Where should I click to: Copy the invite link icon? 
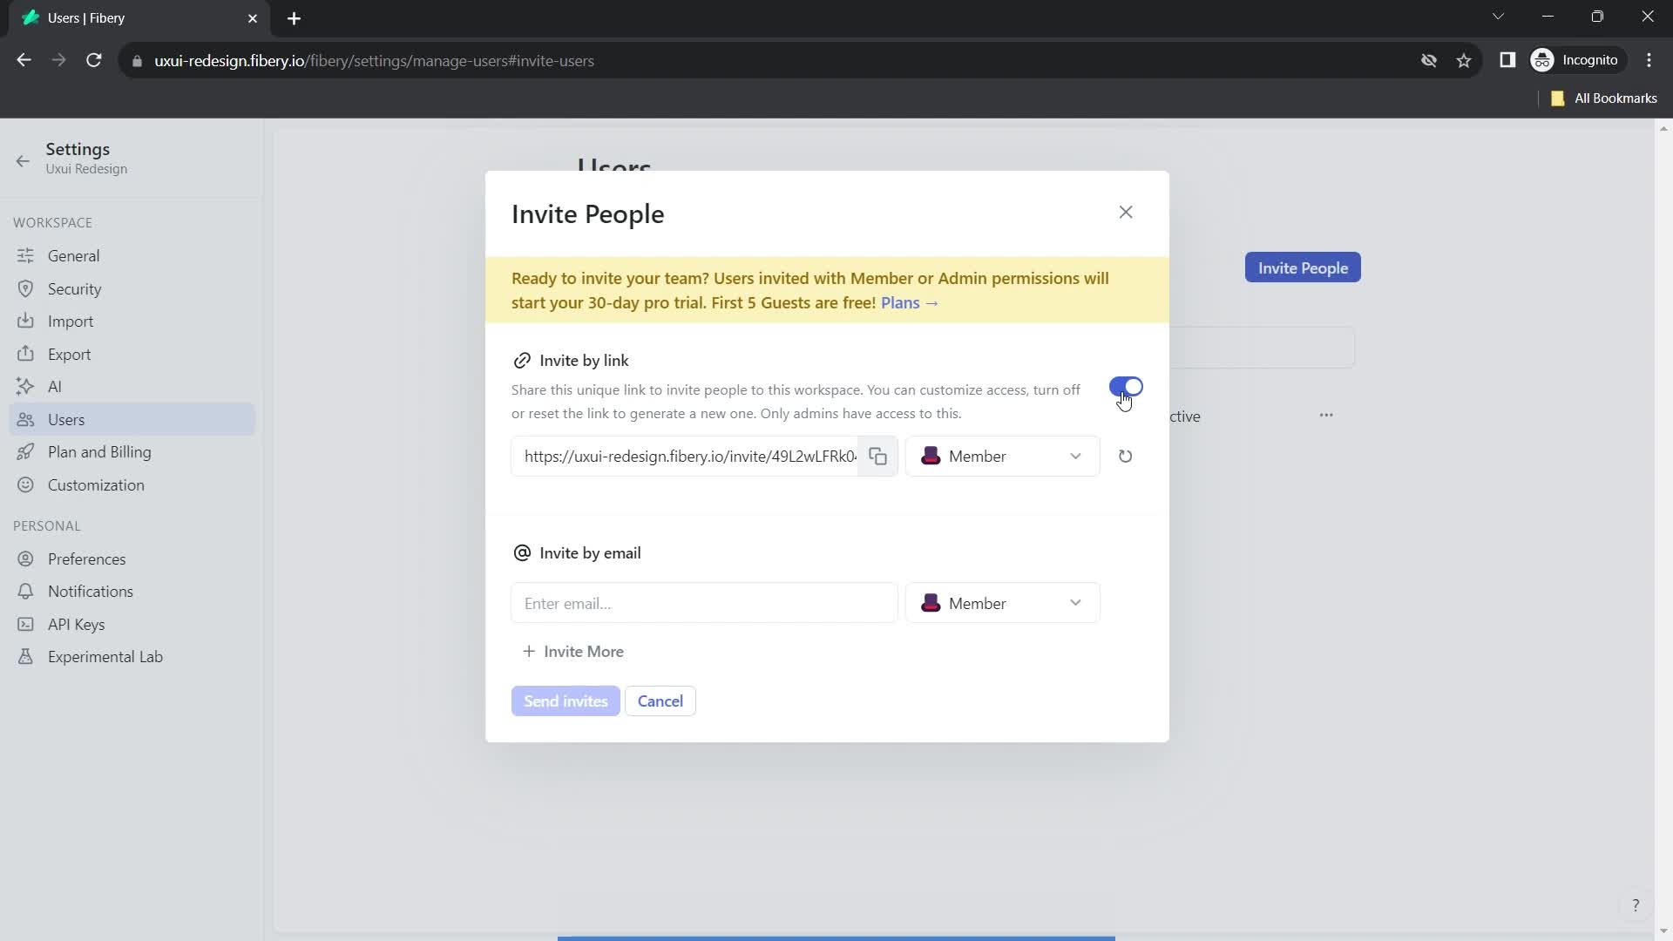pos(877,457)
